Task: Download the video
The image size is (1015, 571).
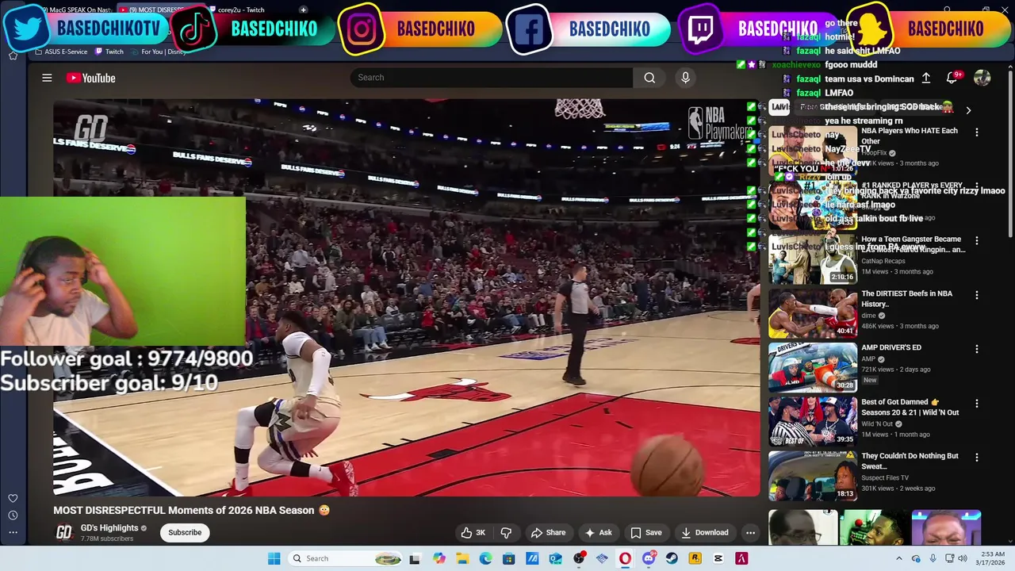Action: (x=704, y=533)
